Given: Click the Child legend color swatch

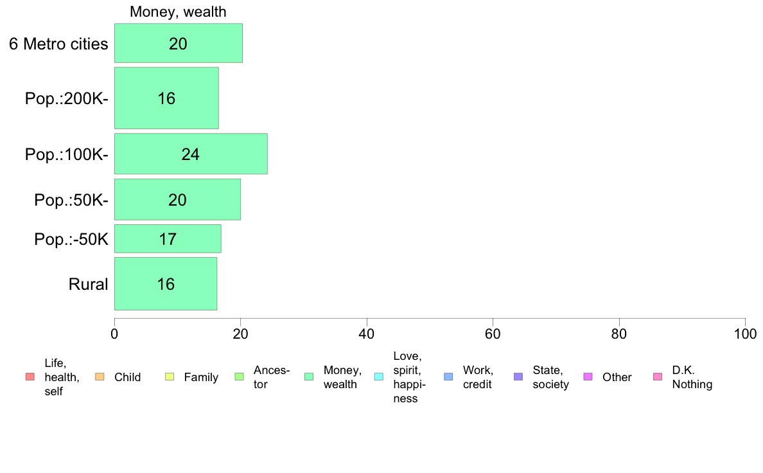Looking at the screenshot, I should 100,377.
